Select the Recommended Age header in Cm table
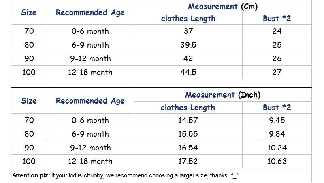 [x=90, y=12]
